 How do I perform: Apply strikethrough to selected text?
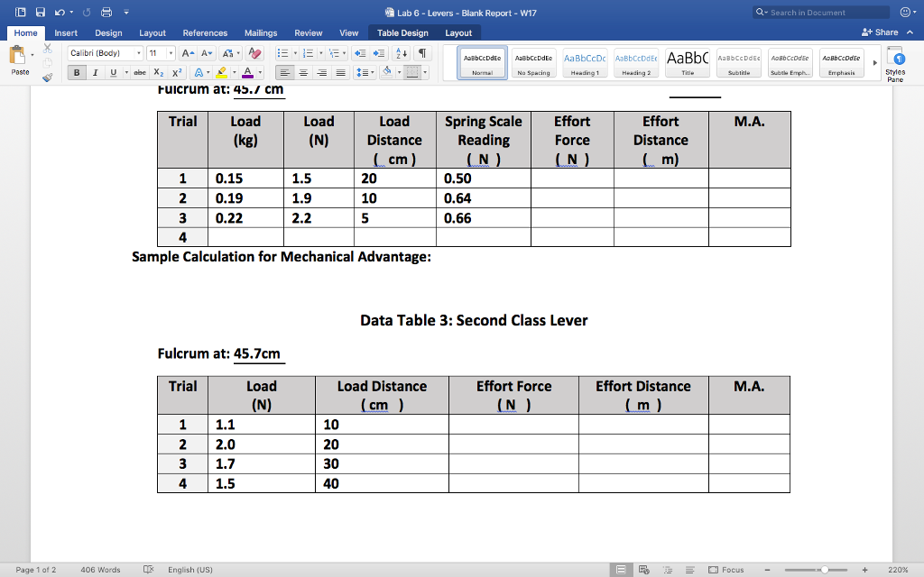139,72
